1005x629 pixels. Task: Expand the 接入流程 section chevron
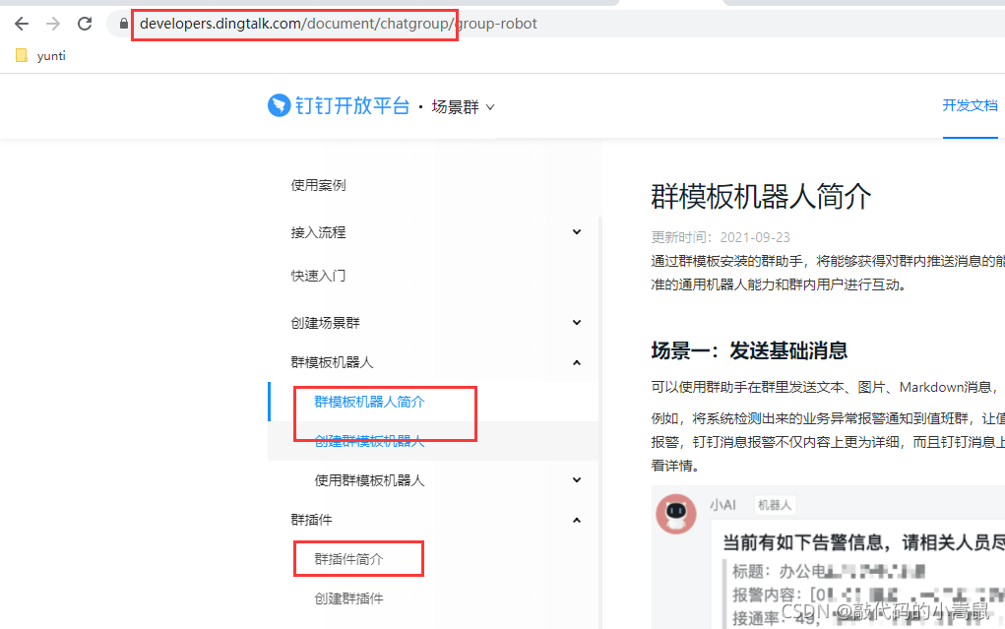click(577, 232)
